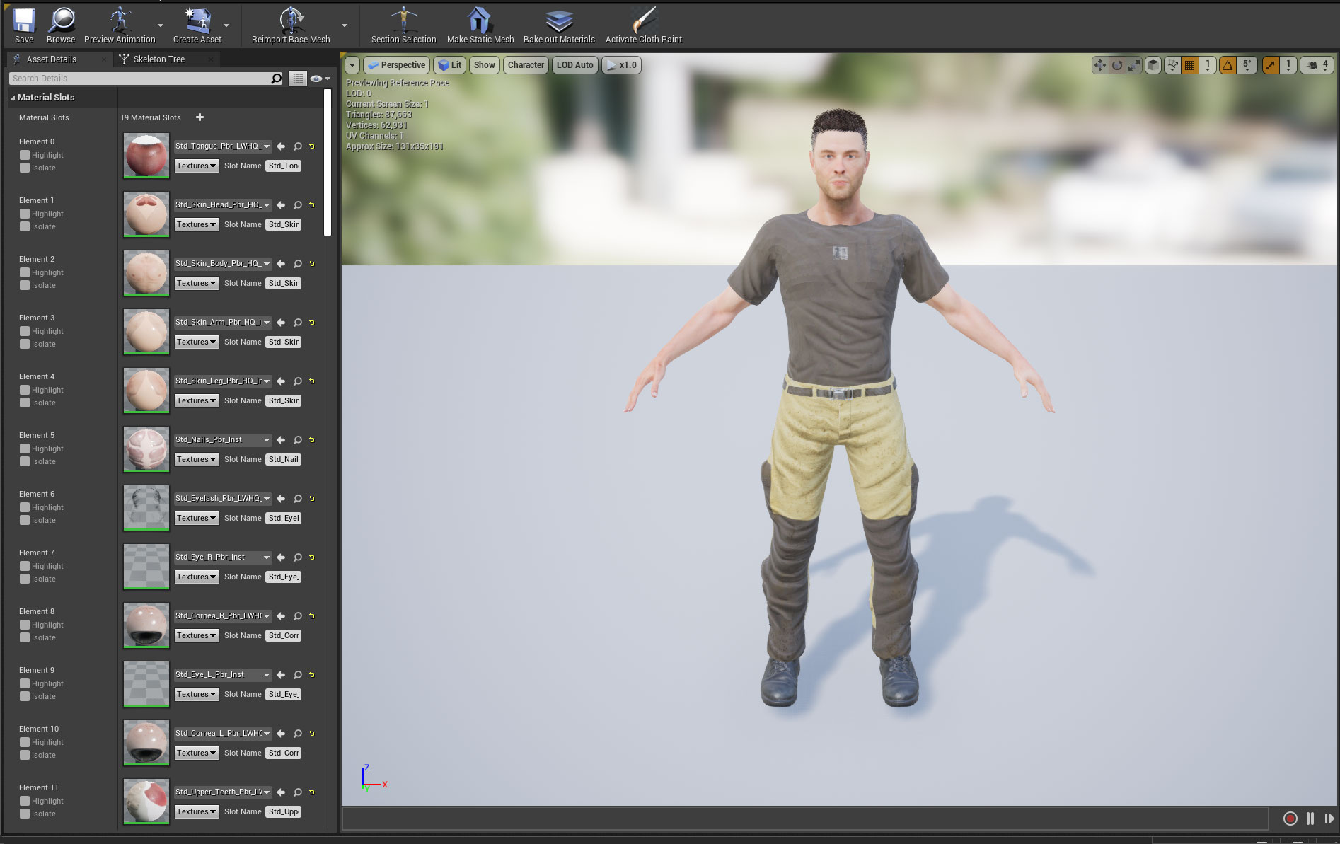1340x844 pixels.
Task: Browse to Std_Cornea_L material asset
Action: tap(298, 734)
